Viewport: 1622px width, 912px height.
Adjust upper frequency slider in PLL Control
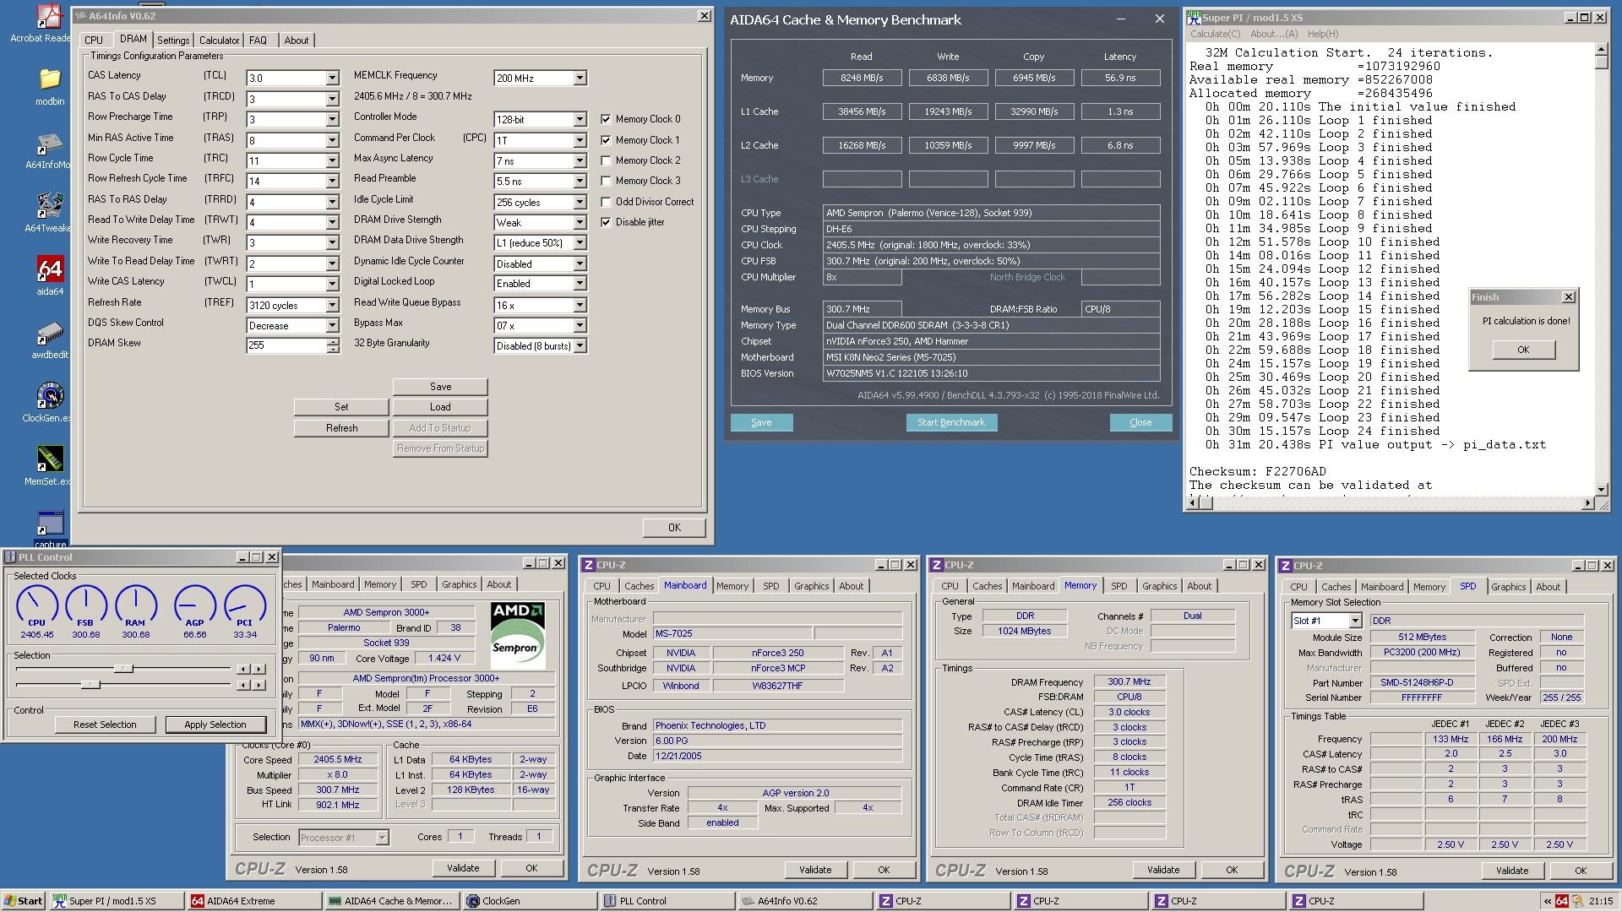(123, 669)
